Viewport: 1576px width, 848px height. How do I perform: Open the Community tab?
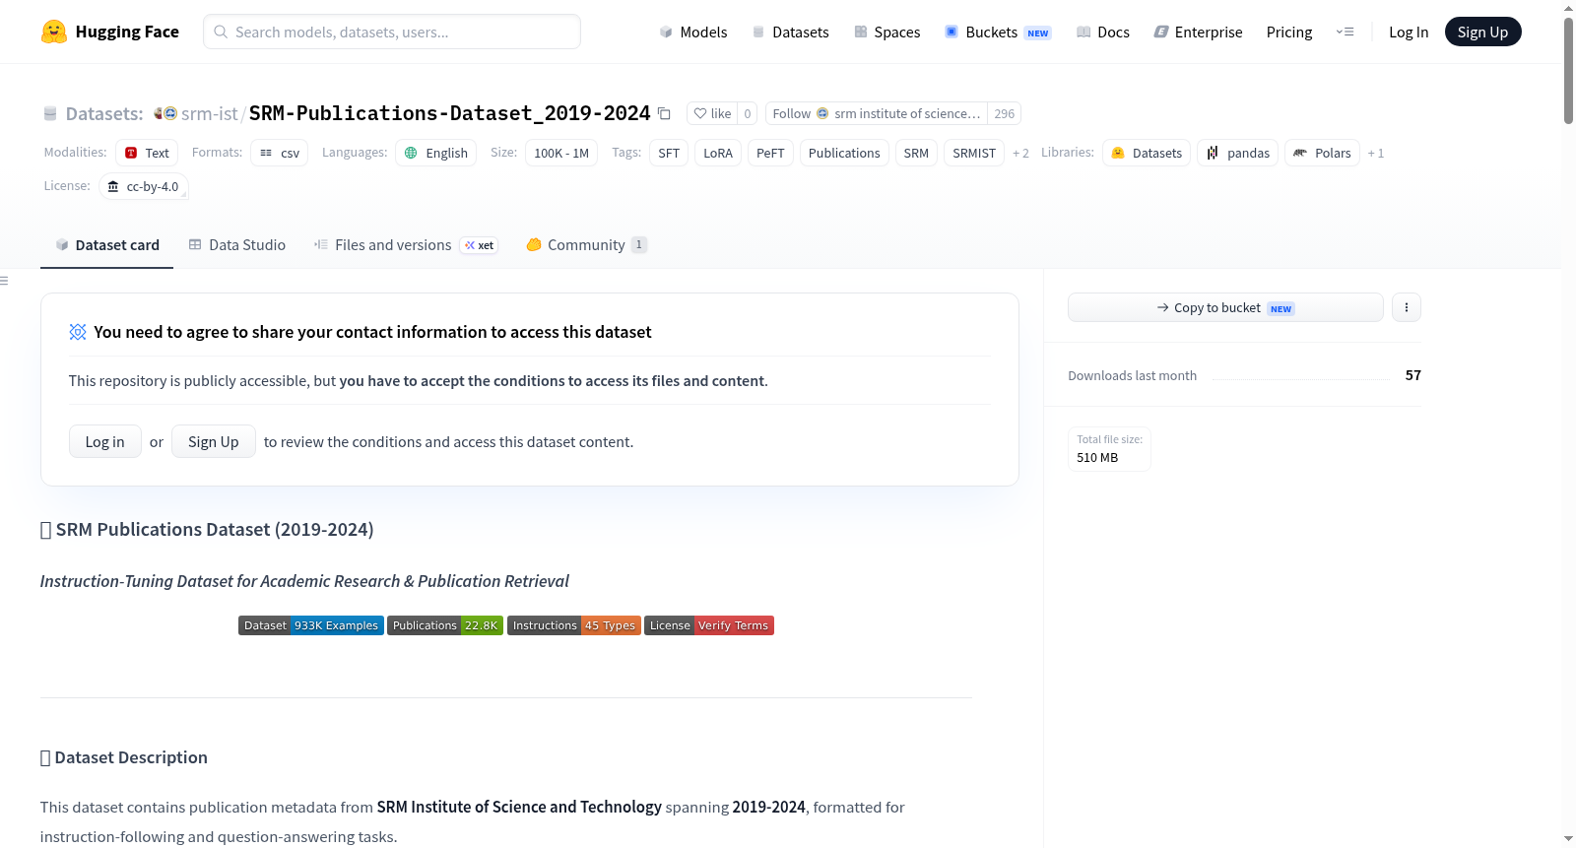pyautogui.click(x=586, y=244)
